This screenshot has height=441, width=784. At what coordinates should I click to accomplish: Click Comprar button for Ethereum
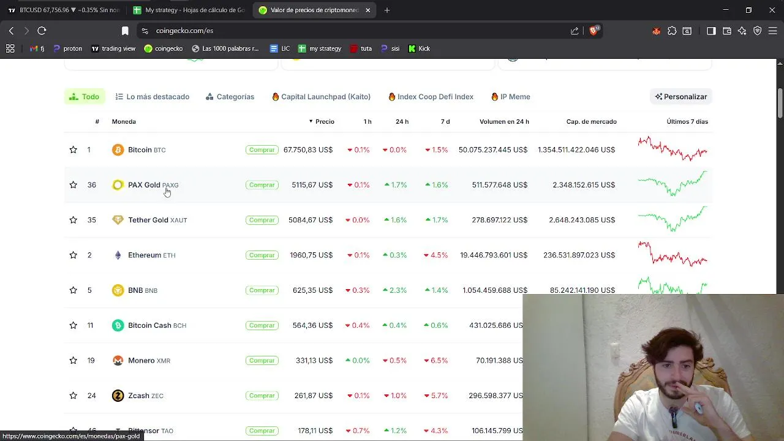point(262,255)
